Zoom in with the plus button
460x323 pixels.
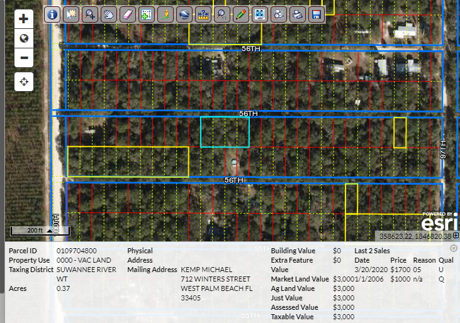click(x=24, y=19)
